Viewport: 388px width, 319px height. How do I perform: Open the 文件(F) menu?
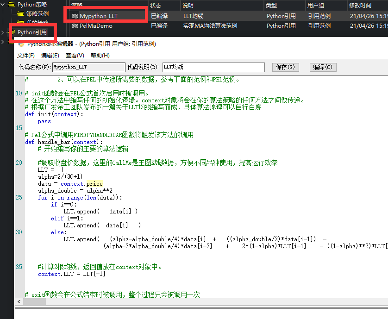click(26, 56)
